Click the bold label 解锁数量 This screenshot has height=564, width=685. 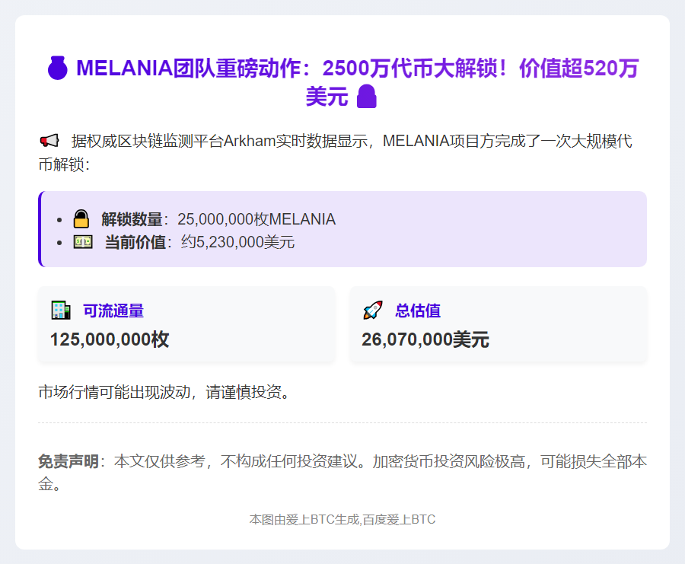point(132,219)
